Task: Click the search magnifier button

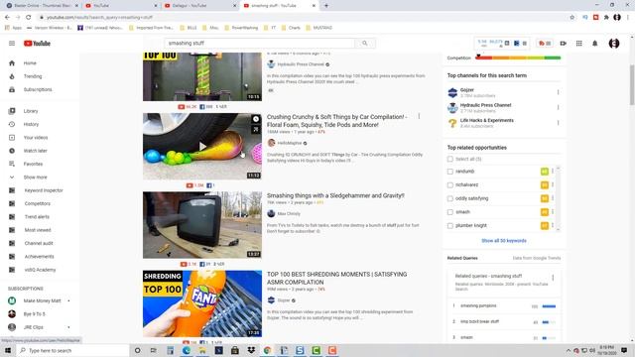Action: click(x=365, y=44)
